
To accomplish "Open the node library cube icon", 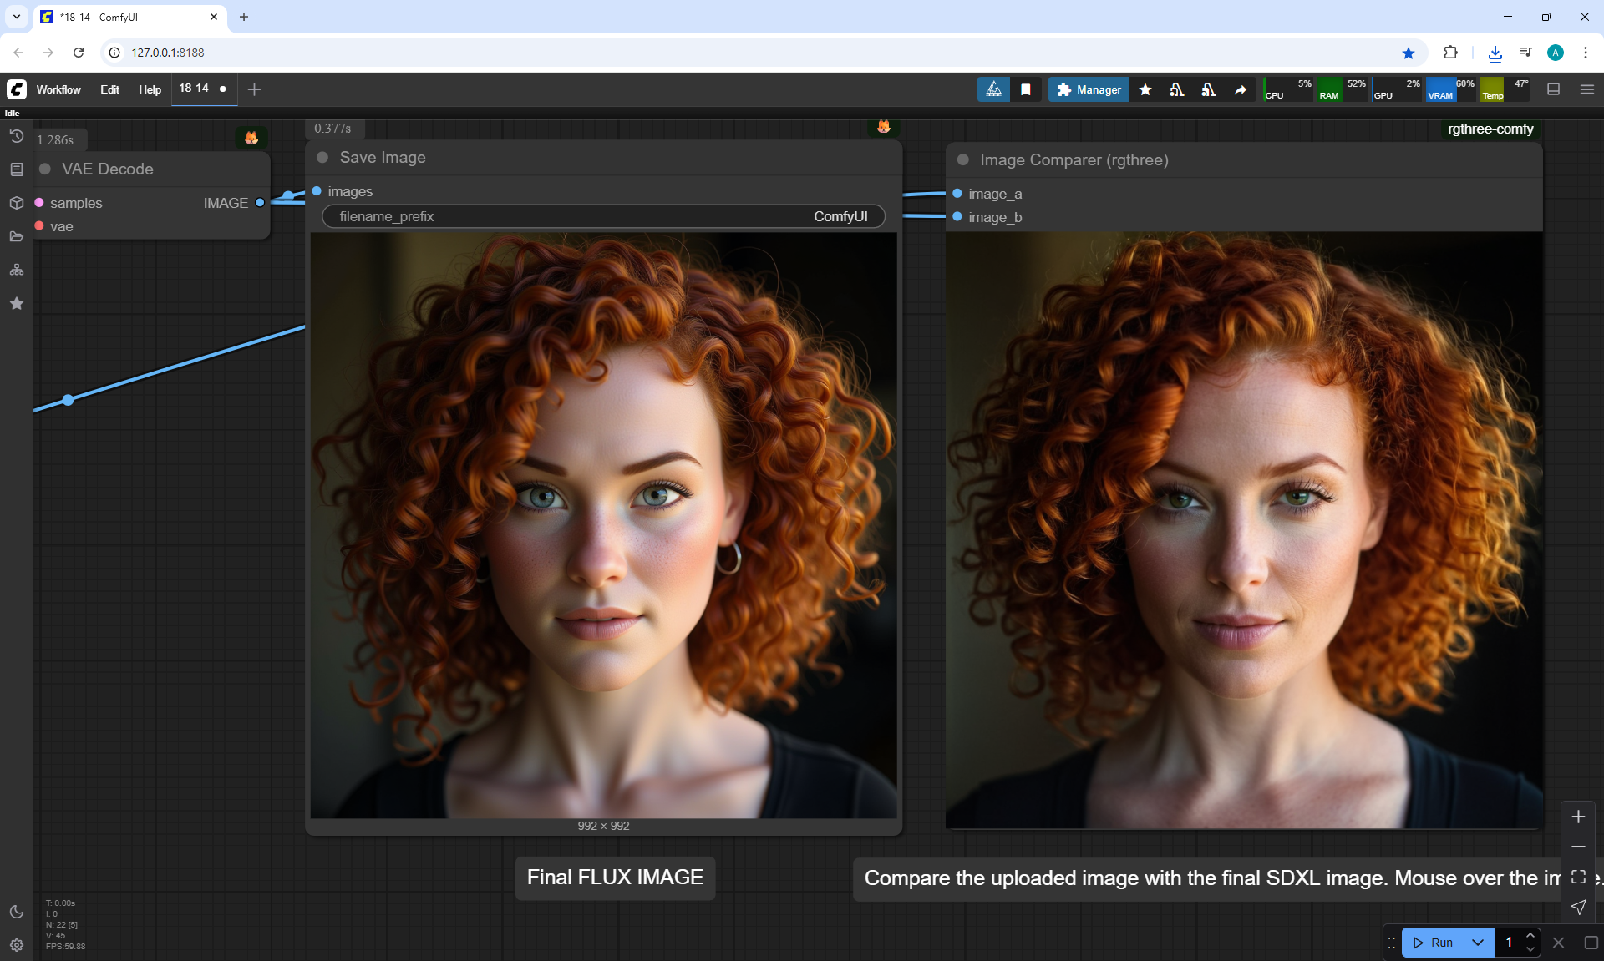I will [17, 203].
